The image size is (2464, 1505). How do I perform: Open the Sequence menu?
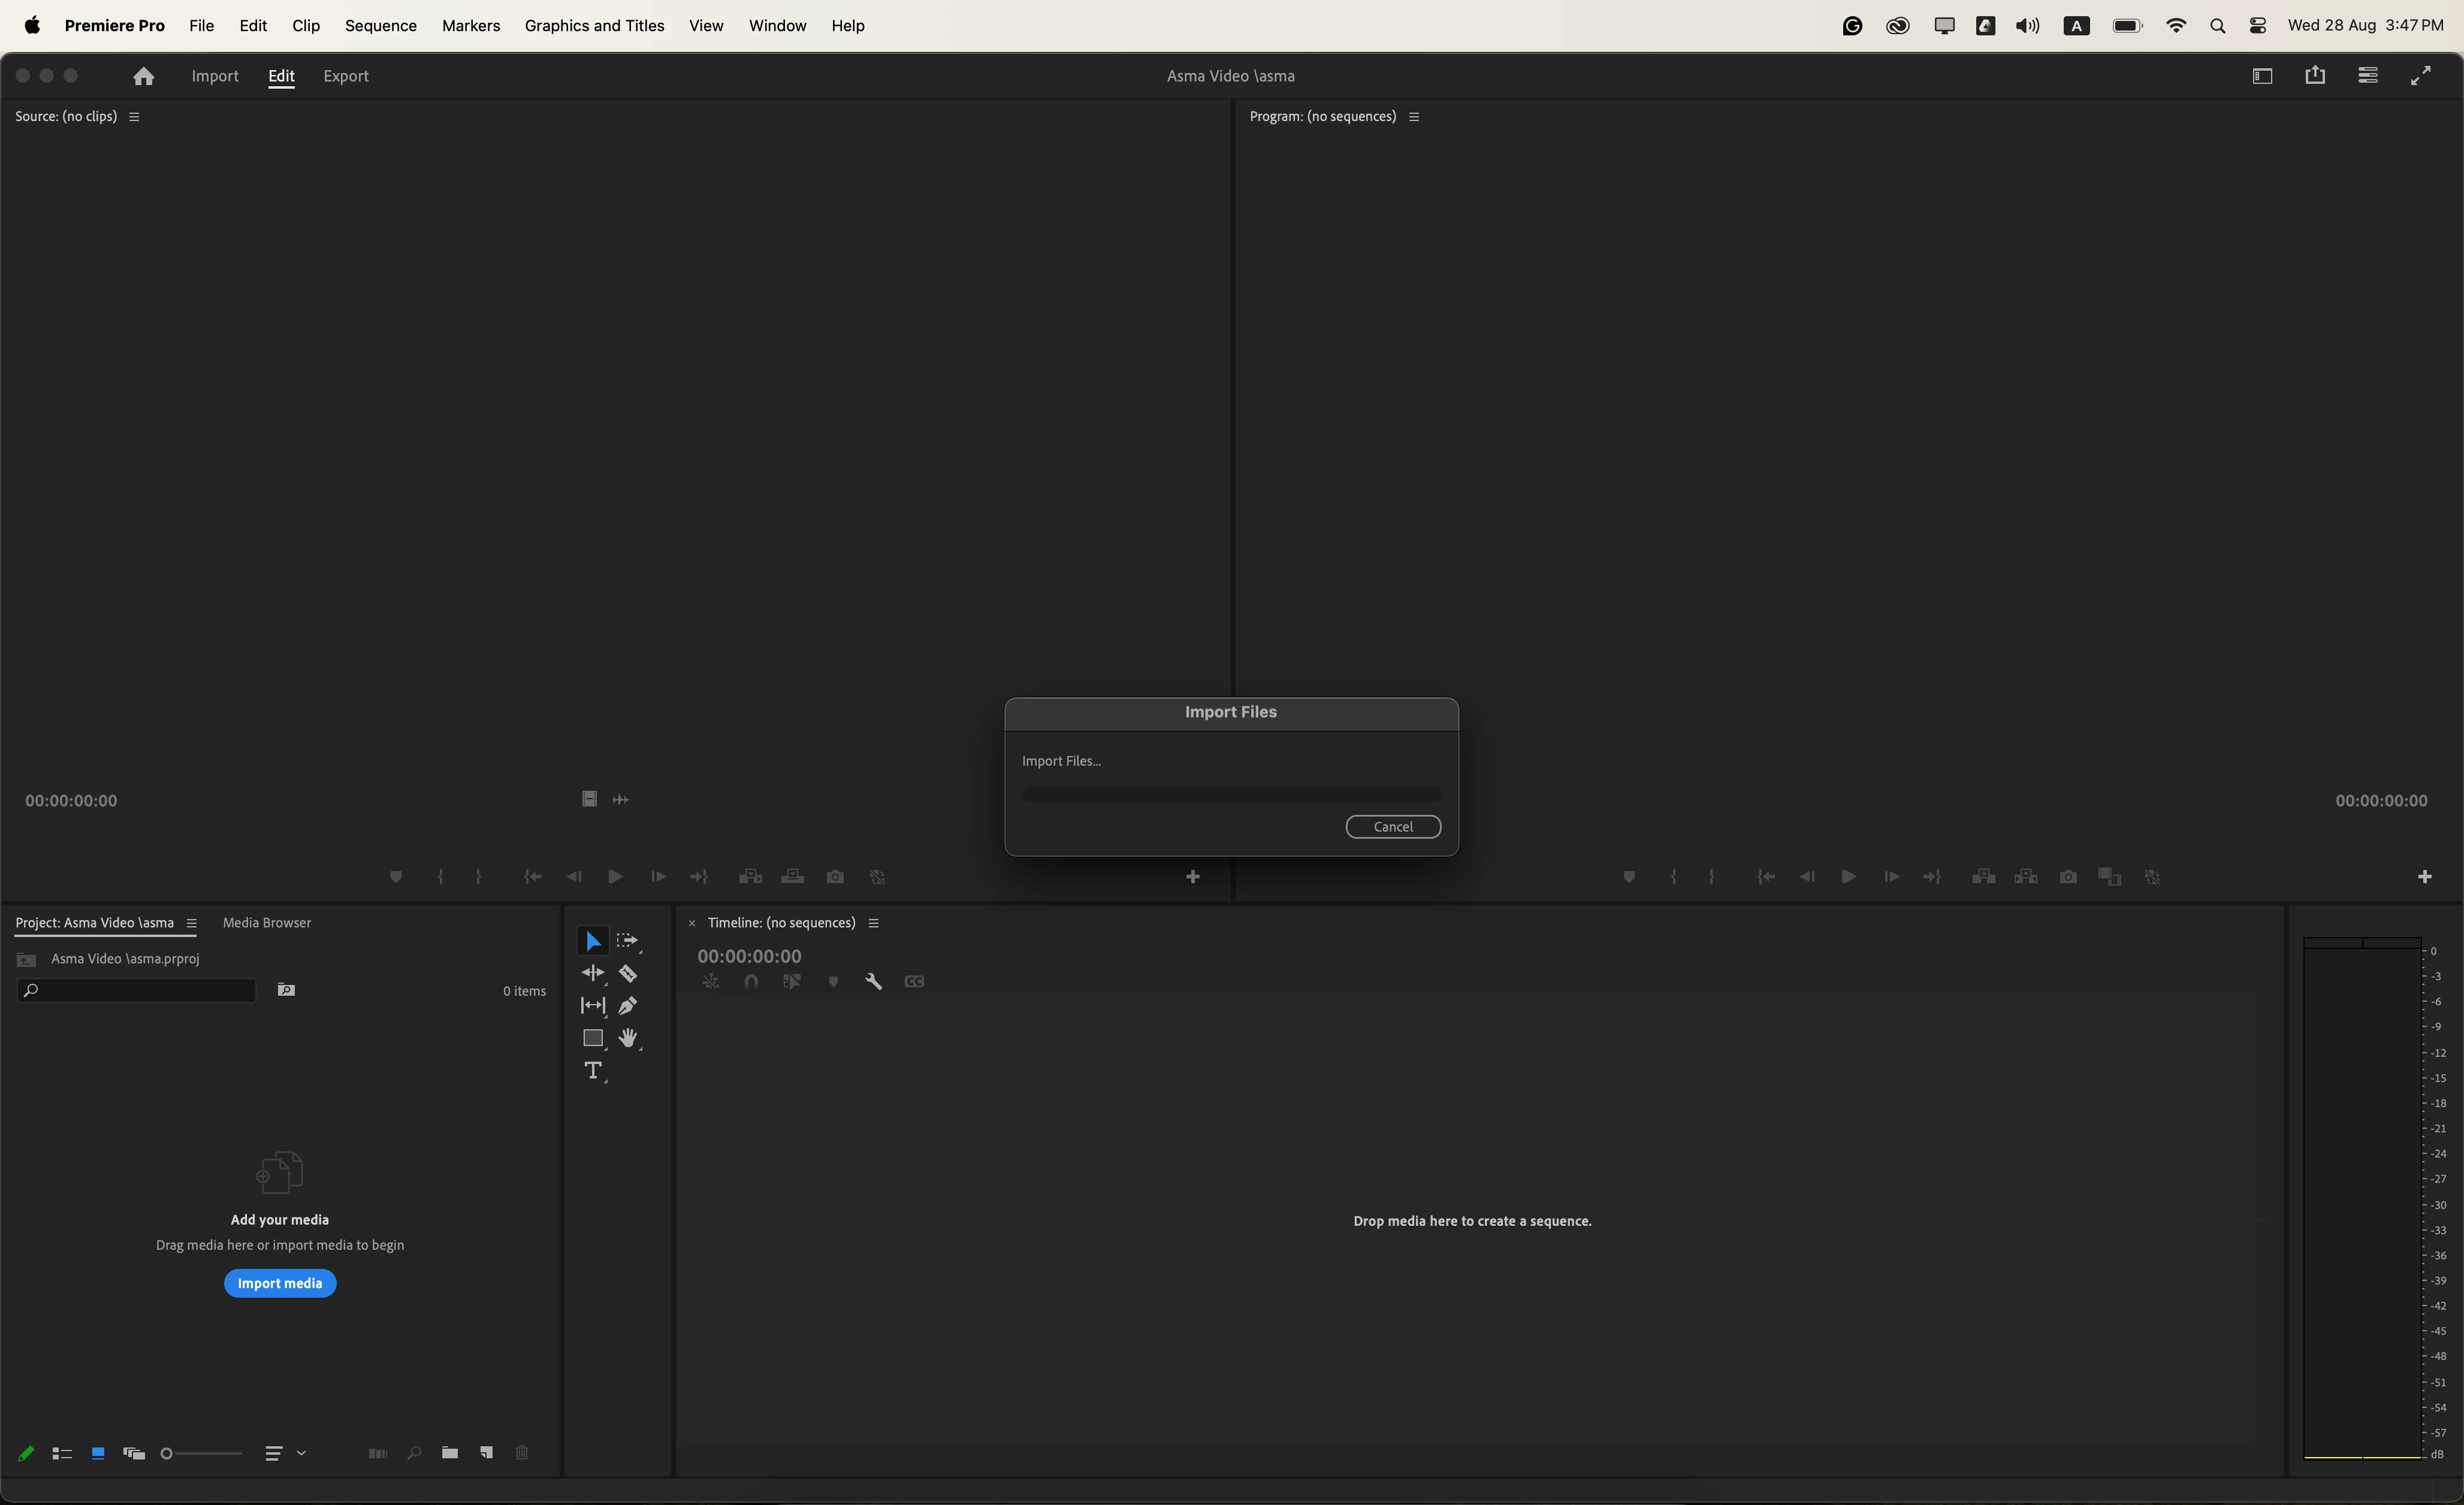click(380, 26)
